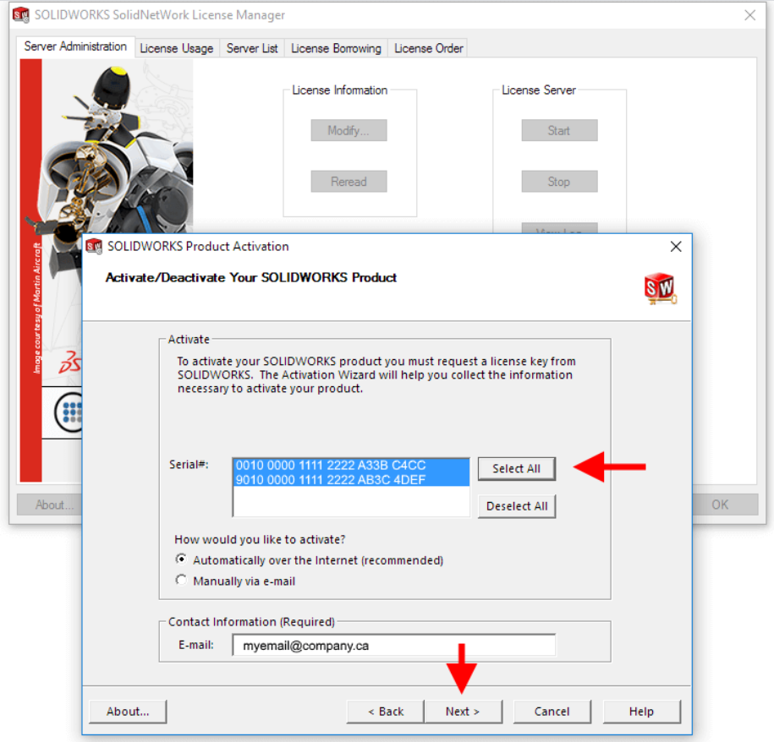Image resolution: width=774 pixels, height=742 pixels.
Task: Open the Server List tab
Action: coord(252,48)
